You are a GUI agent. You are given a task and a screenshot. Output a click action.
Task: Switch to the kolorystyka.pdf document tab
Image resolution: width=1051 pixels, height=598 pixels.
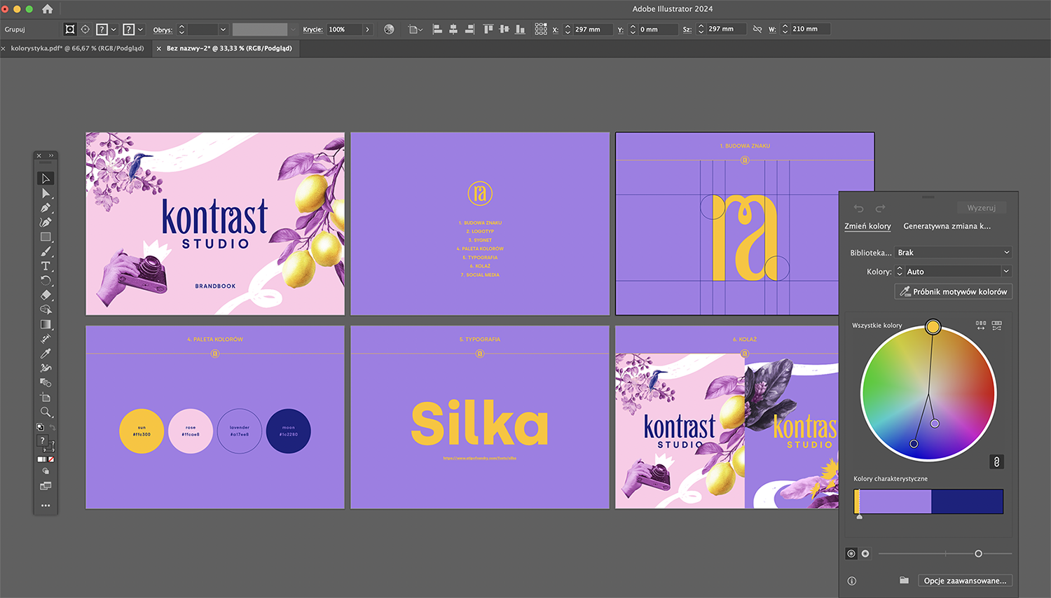(x=77, y=48)
